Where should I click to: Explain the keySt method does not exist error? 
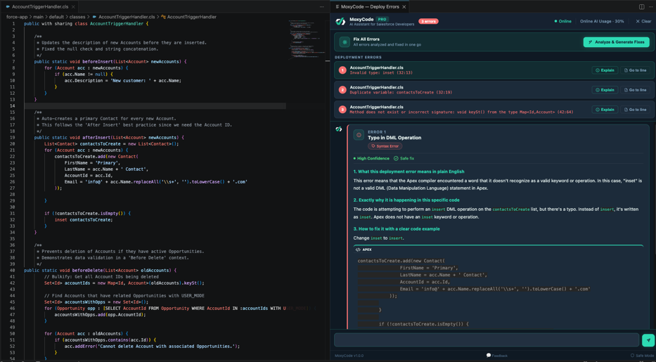[605, 110]
